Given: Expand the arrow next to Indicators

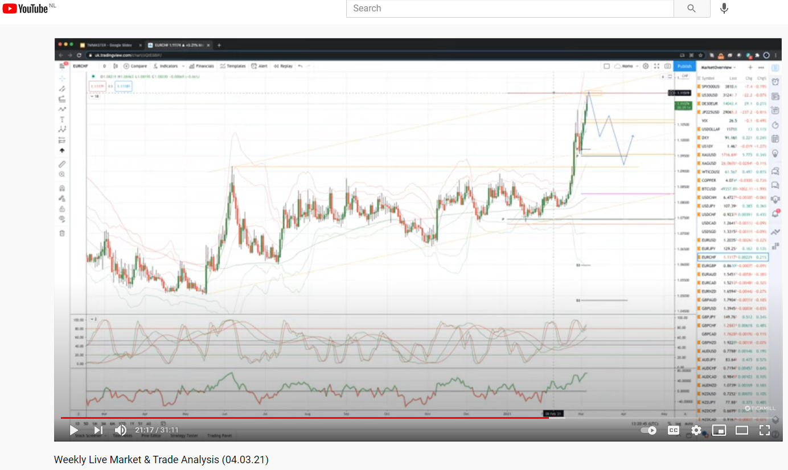Looking at the screenshot, I should pyautogui.click(x=183, y=66).
